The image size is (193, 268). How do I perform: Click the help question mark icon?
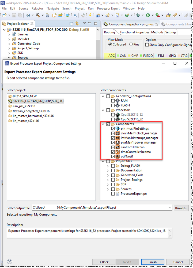pyautogui.click(x=10, y=262)
